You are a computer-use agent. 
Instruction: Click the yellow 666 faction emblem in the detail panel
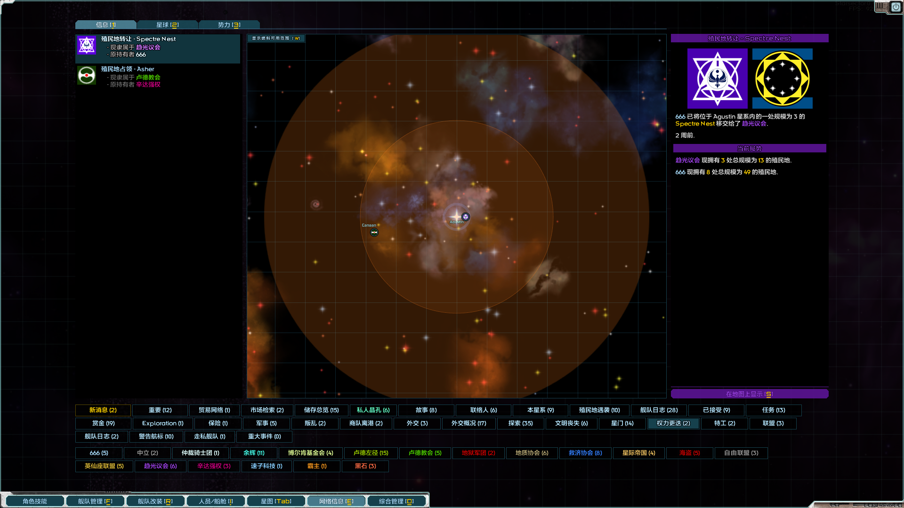pyautogui.click(x=782, y=79)
